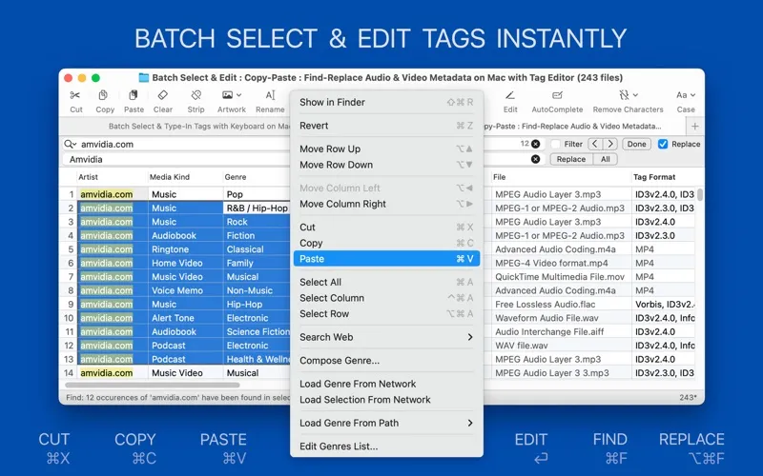
Task: Choose Edit Genres List... menu item
Action: tap(386, 446)
